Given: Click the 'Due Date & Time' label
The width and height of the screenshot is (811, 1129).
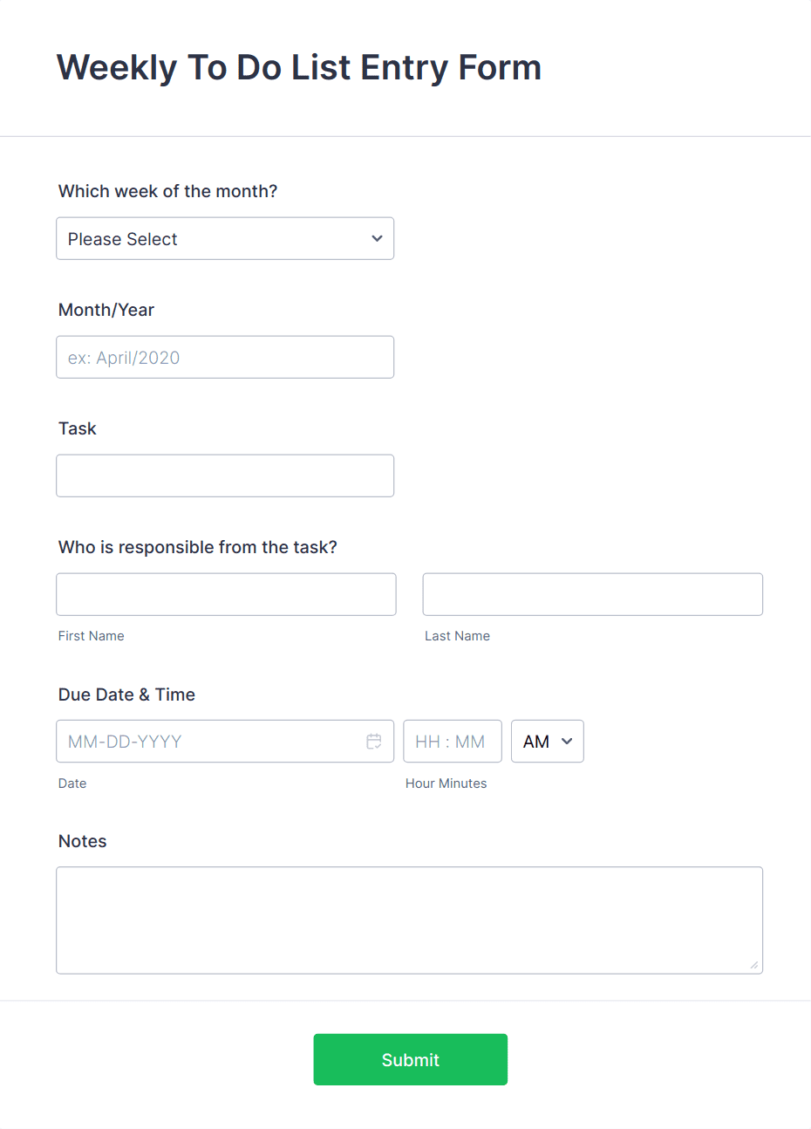Looking at the screenshot, I should tap(126, 695).
